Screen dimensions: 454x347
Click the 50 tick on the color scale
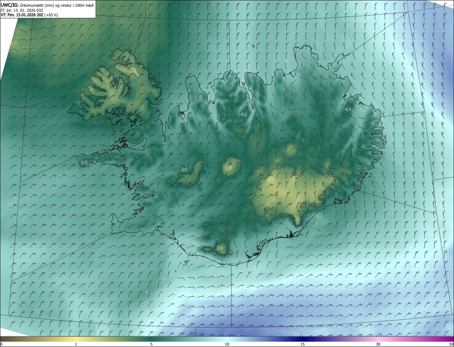pos(451,344)
